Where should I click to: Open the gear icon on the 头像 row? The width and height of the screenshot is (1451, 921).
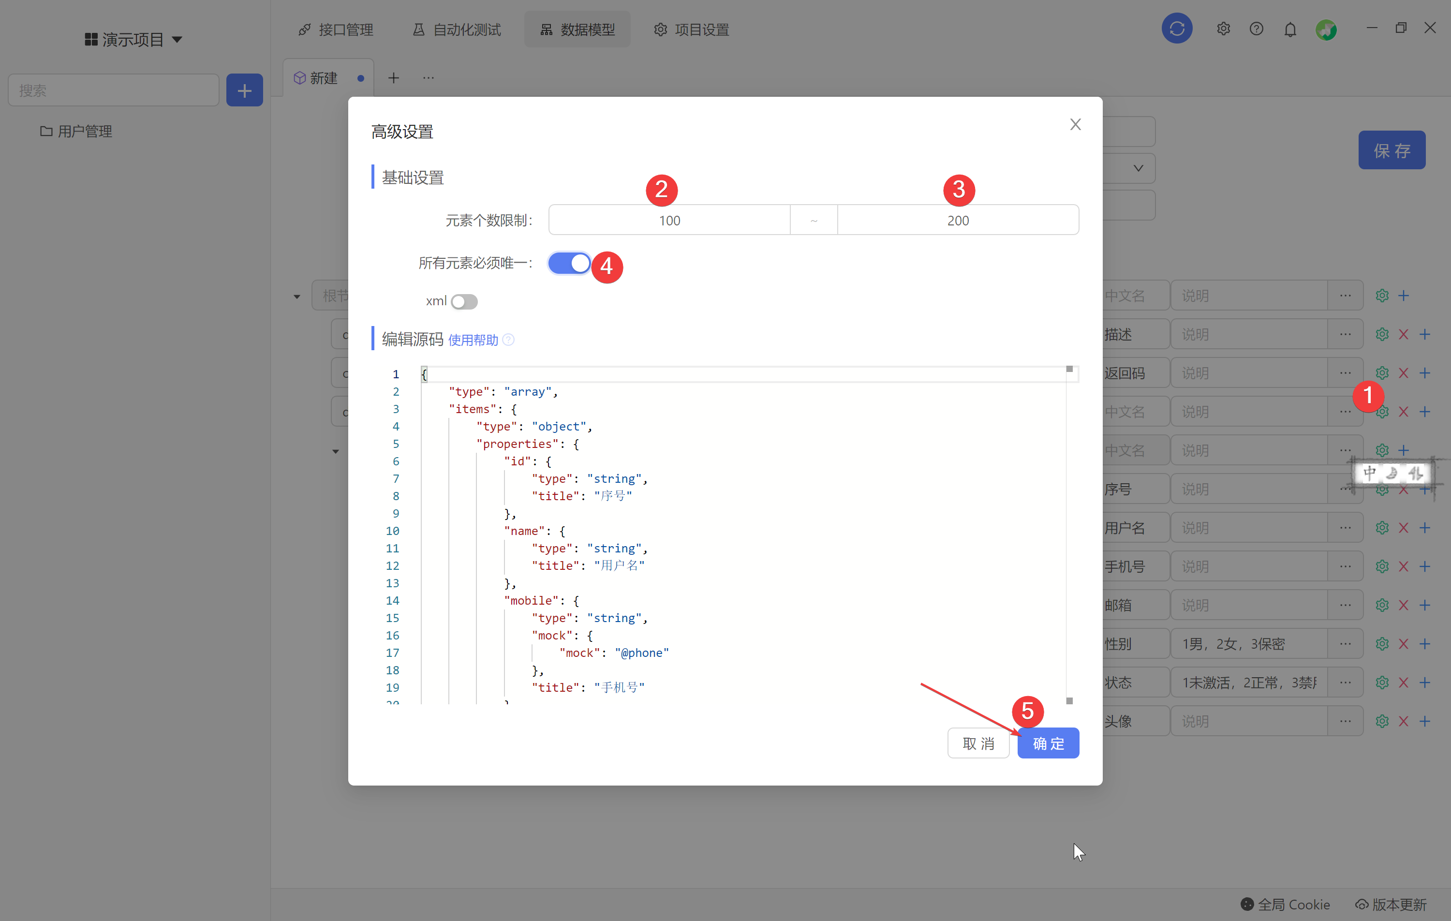coord(1382,721)
